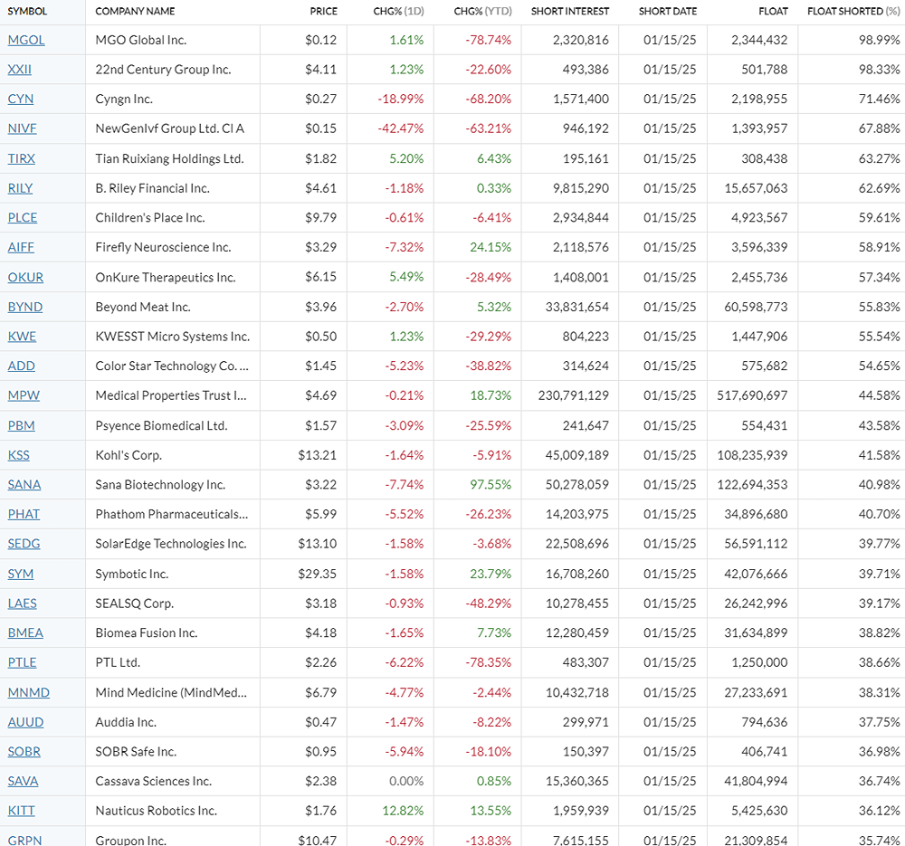The height and width of the screenshot is (846, 905).
Task: Open the PLCE symbol link
Action: (x=23, y=217)
